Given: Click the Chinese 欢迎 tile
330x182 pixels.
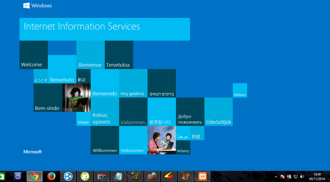Looking at the screenshot, I should pos(197,133).
